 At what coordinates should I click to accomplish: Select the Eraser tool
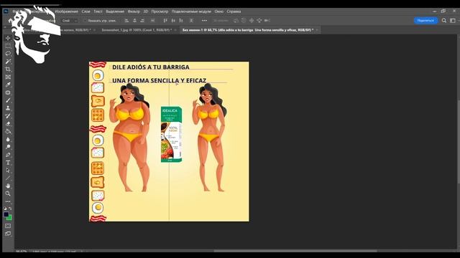tap(8, 124)
